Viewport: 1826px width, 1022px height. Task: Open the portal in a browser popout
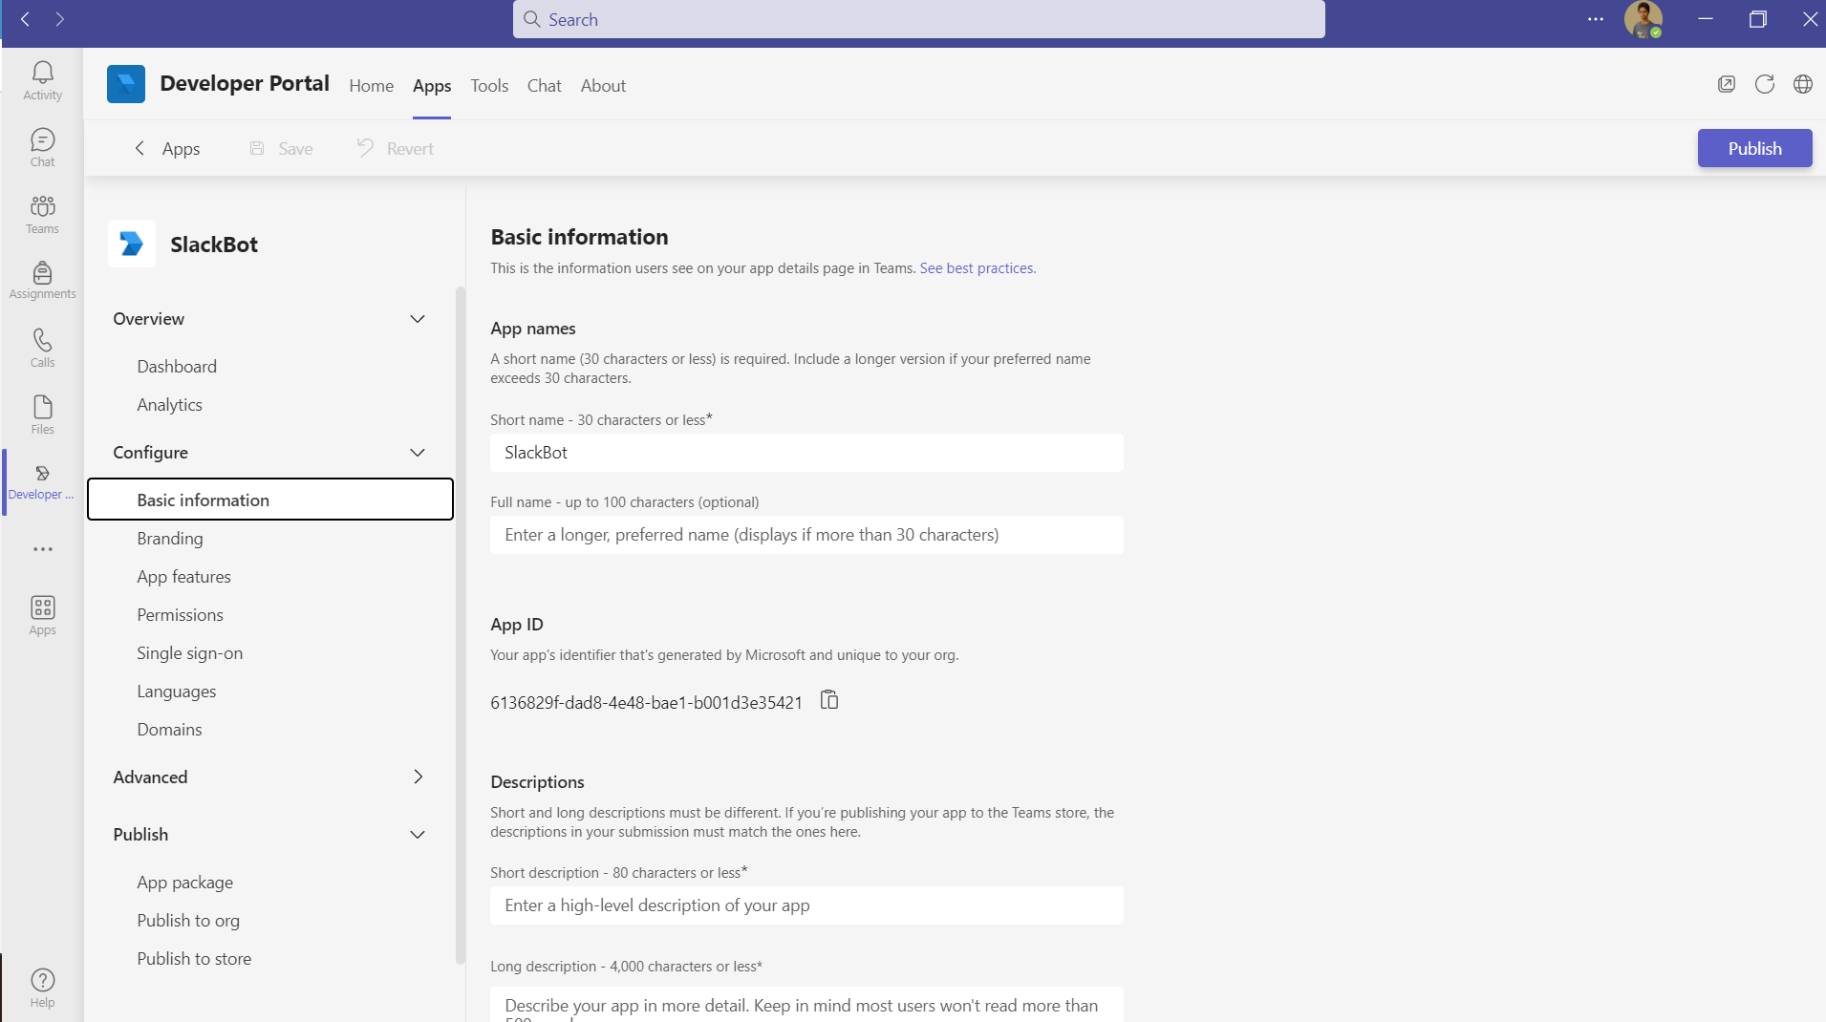(x=1727, y=84)
